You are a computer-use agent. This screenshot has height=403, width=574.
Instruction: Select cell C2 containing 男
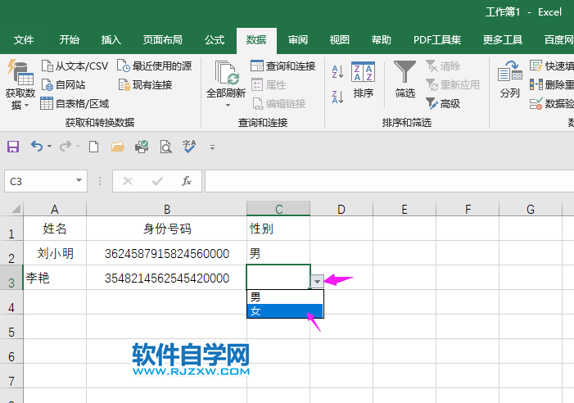pyautogui.click(x=278, y=253)
